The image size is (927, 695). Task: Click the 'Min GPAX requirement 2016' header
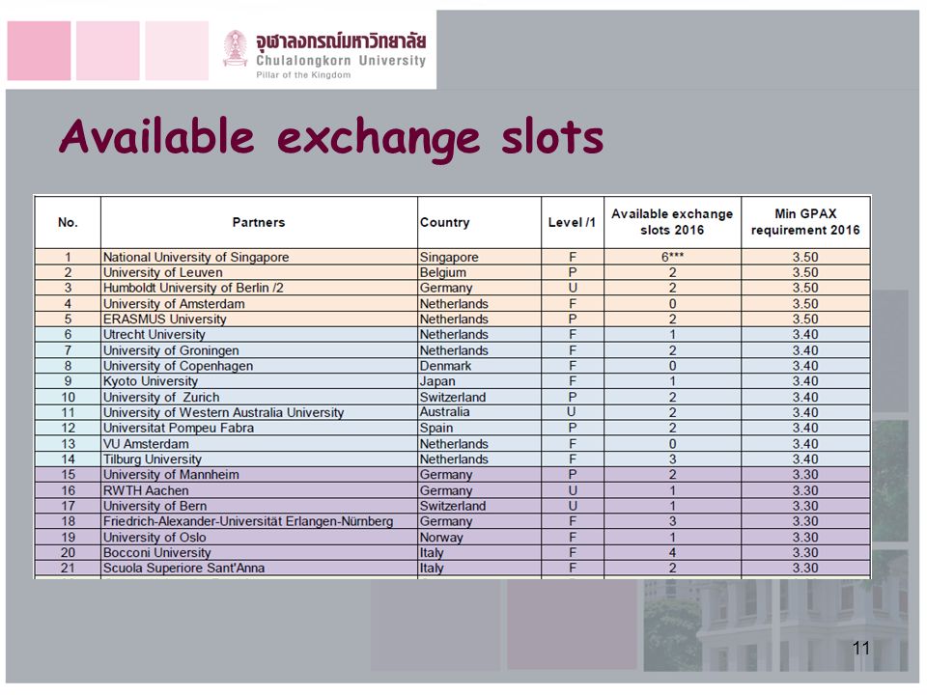click(805, 222)
